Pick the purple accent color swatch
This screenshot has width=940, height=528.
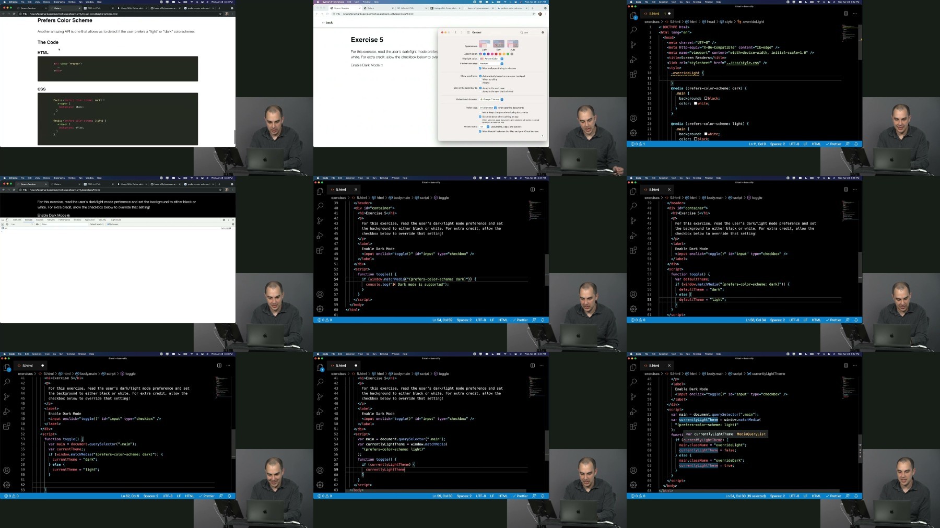[488, 54]
